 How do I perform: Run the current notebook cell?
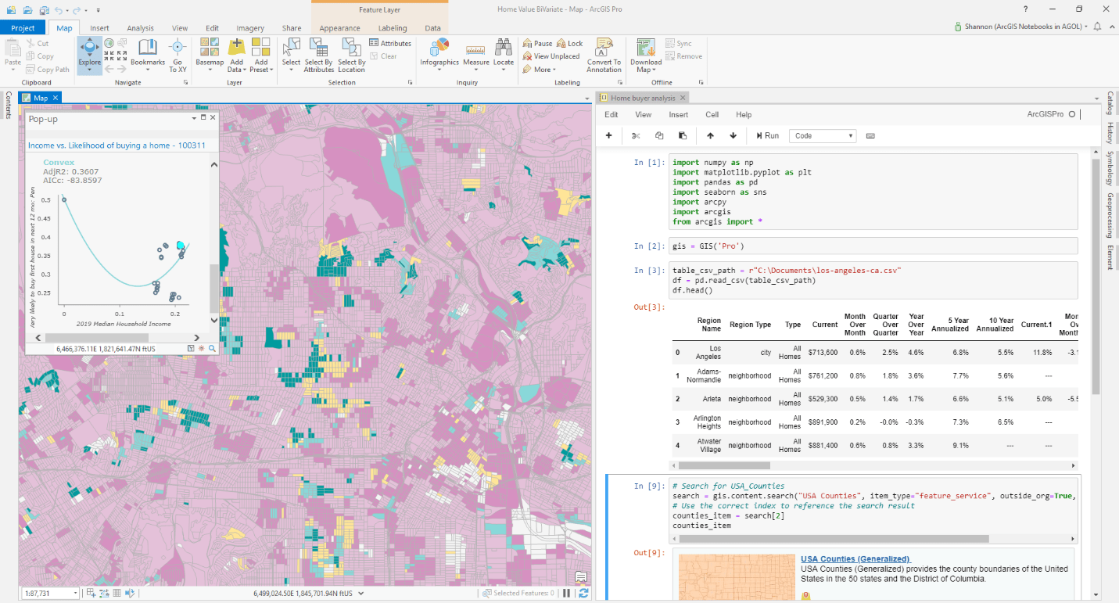(767, 135)
